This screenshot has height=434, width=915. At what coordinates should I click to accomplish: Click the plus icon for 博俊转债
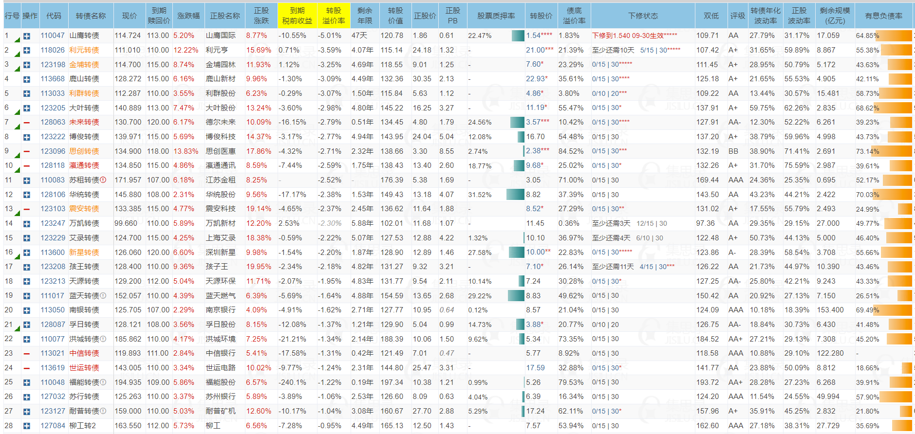pyautogui.click(x=27, y=137)
